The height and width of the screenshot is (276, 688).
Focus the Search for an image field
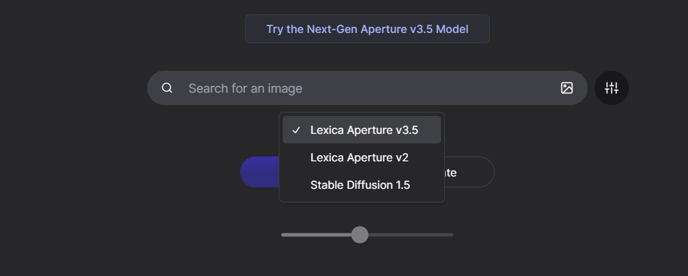367,88
